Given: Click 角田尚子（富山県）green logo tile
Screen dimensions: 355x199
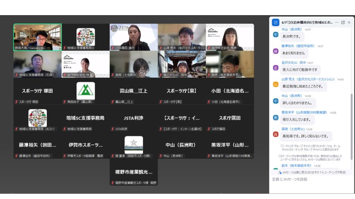Looking at the screenshot, I should tap(86, 91).
